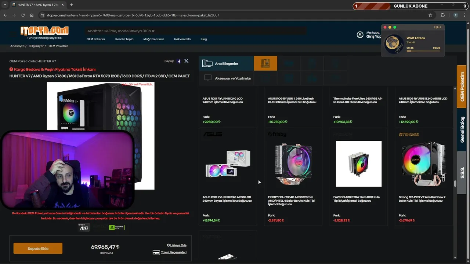The height and width of the screenshot is (264, 470).
Task: Click the +13.194,34 ₺ price difference
Action: 211,220
